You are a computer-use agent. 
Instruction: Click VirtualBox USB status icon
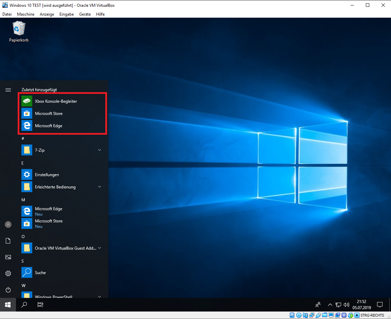click(x=318, y=315)
